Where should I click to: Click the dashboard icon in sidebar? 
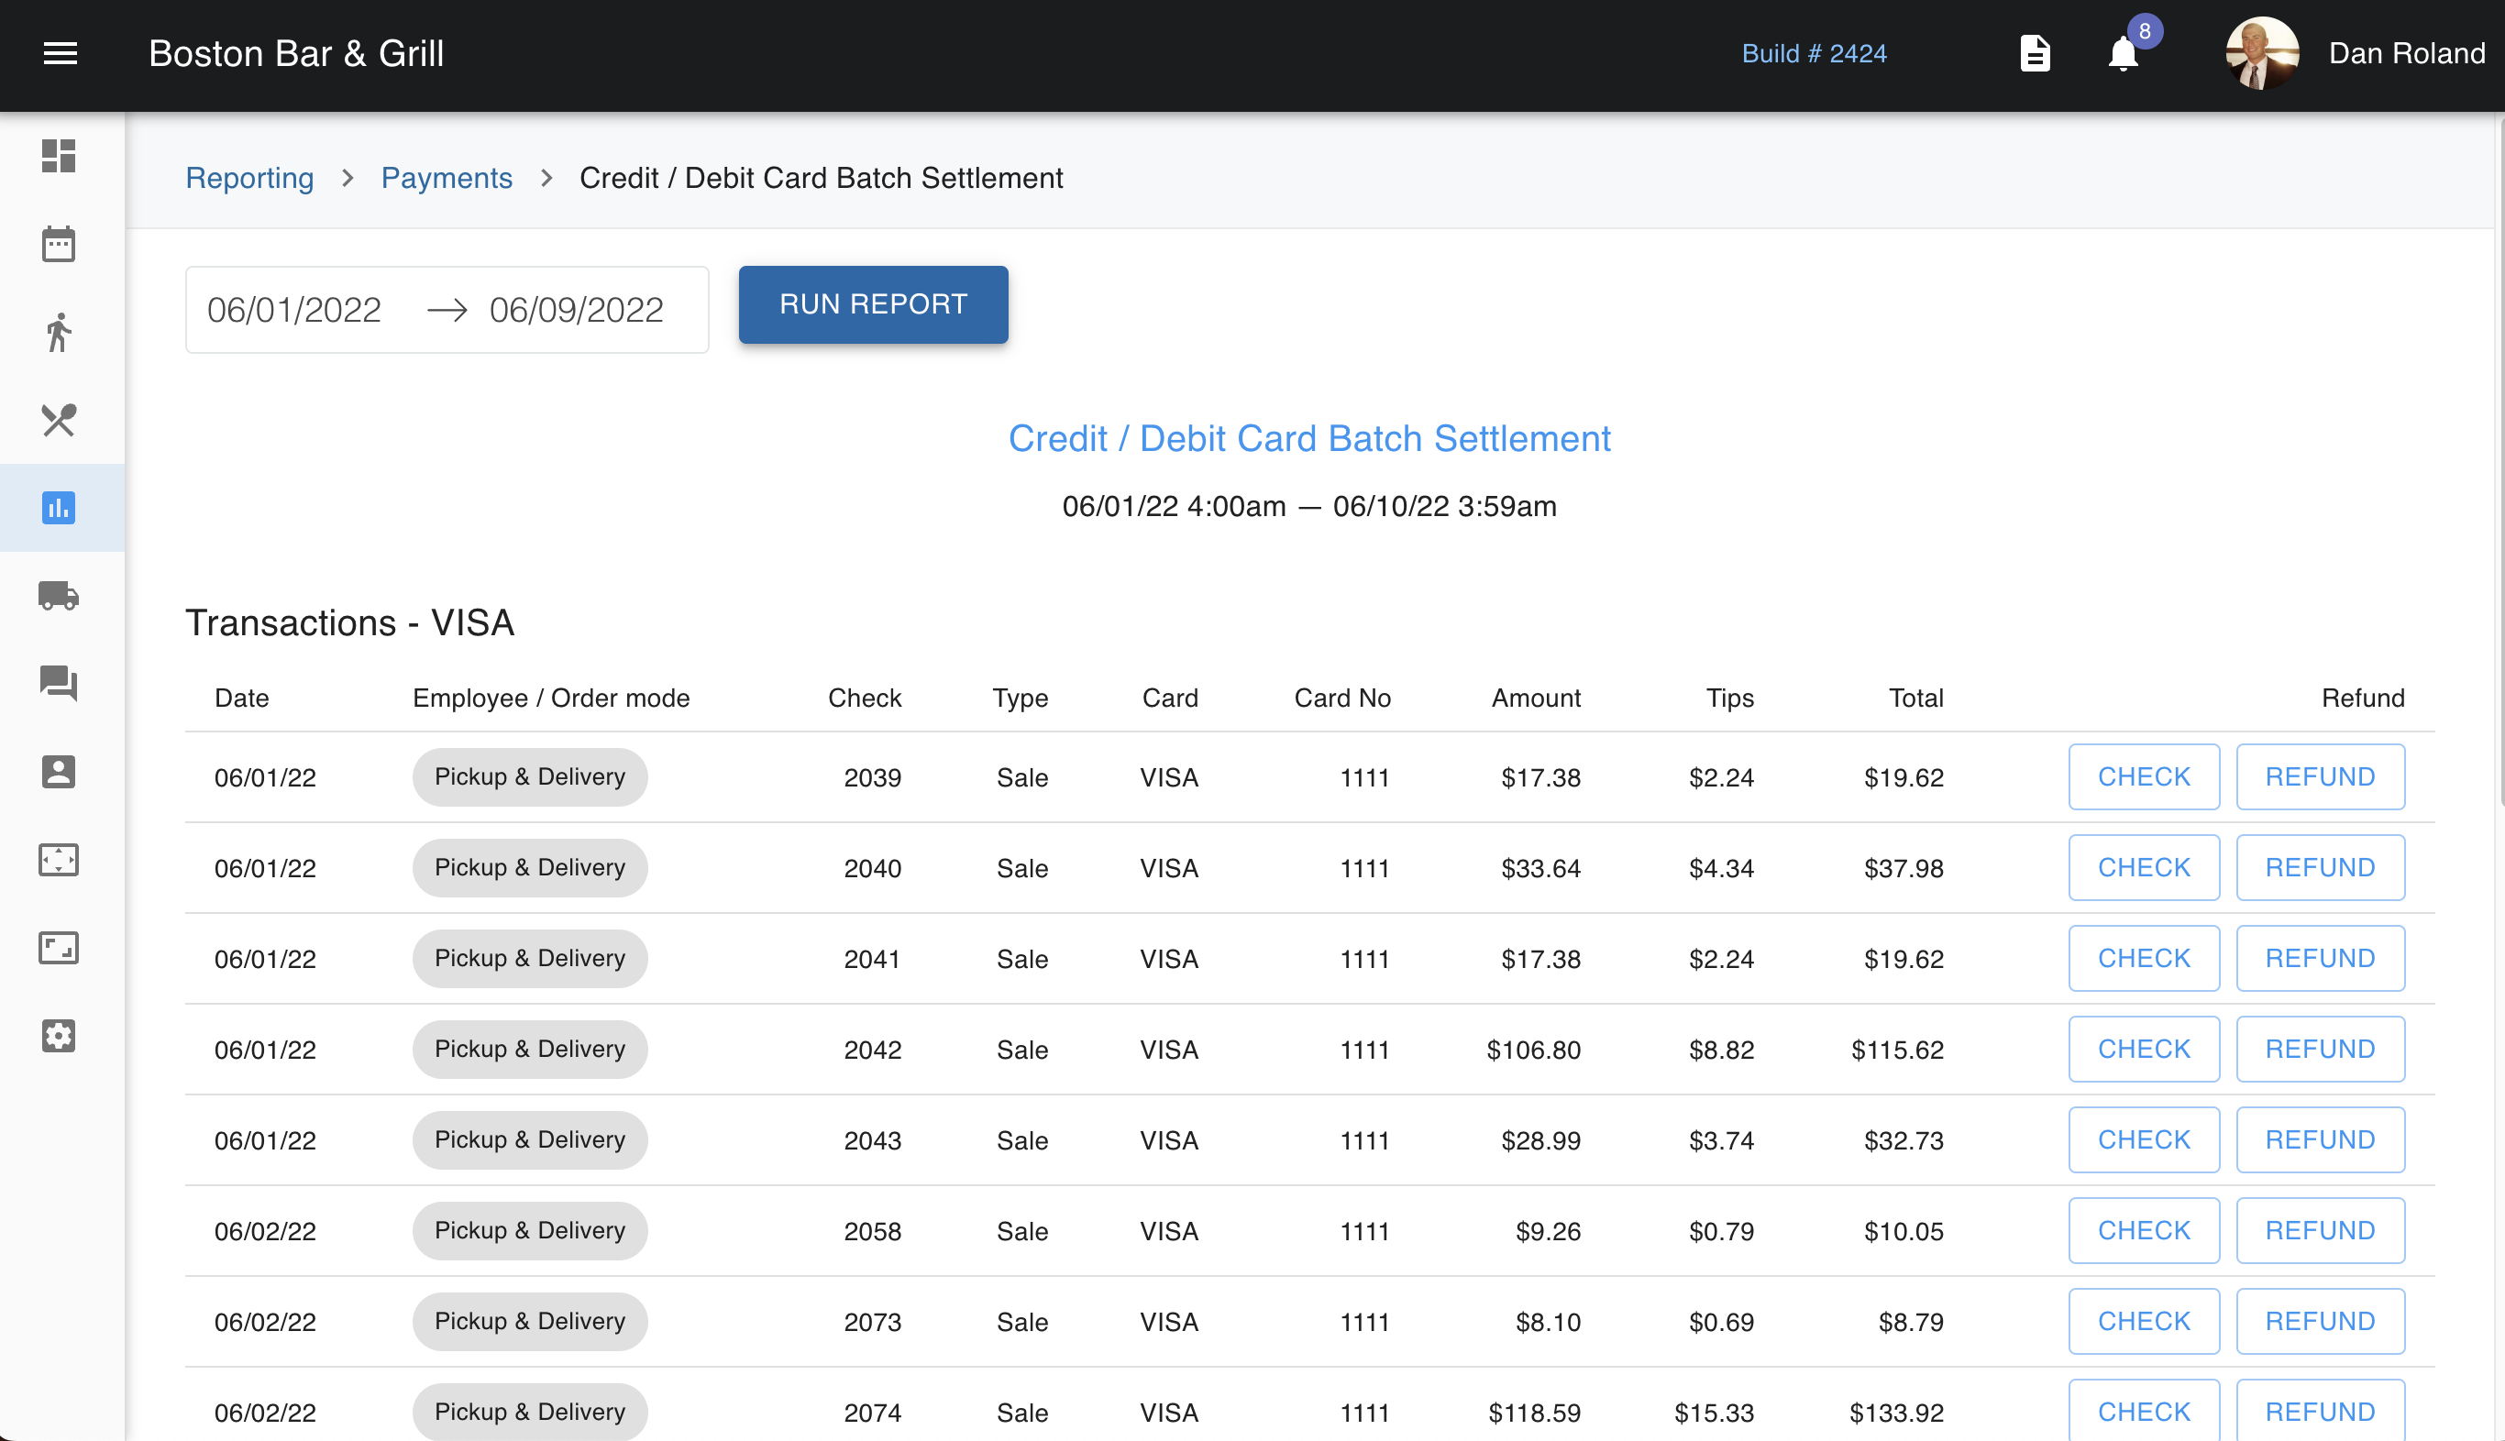click(59, 156)
